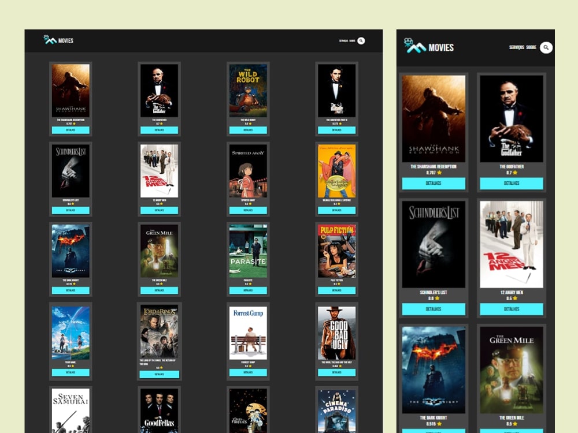Click Detalhes under Forrest Gump card
Viewport: 578px width, 433px height.
click(248, 372)
